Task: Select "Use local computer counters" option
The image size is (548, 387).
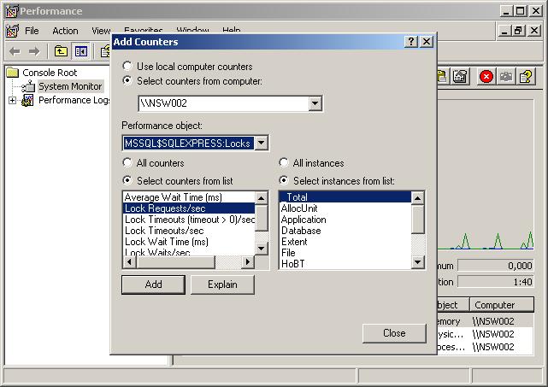Action: [128, 66]
